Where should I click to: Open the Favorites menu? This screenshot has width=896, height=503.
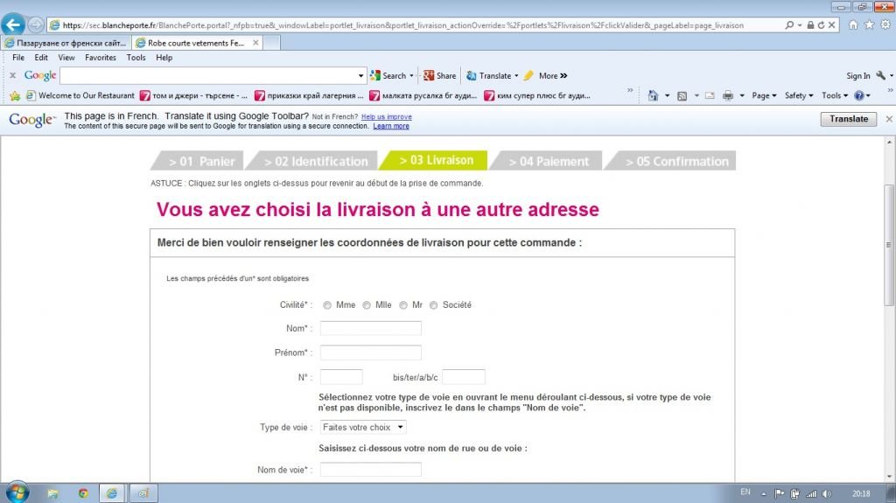pyautogui.click(x=100, y=58)
